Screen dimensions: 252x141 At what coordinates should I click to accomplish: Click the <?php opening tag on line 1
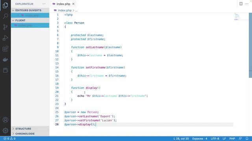point(69,15)
